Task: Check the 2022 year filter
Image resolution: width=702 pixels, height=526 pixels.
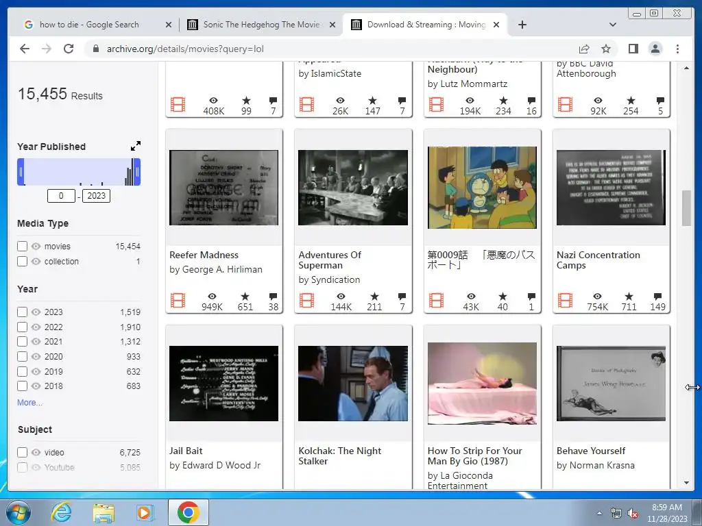Action: click(22, 327)
